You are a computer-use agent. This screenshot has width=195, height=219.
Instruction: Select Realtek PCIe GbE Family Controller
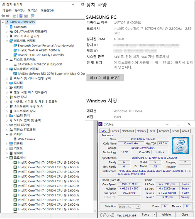click(41, 55)
